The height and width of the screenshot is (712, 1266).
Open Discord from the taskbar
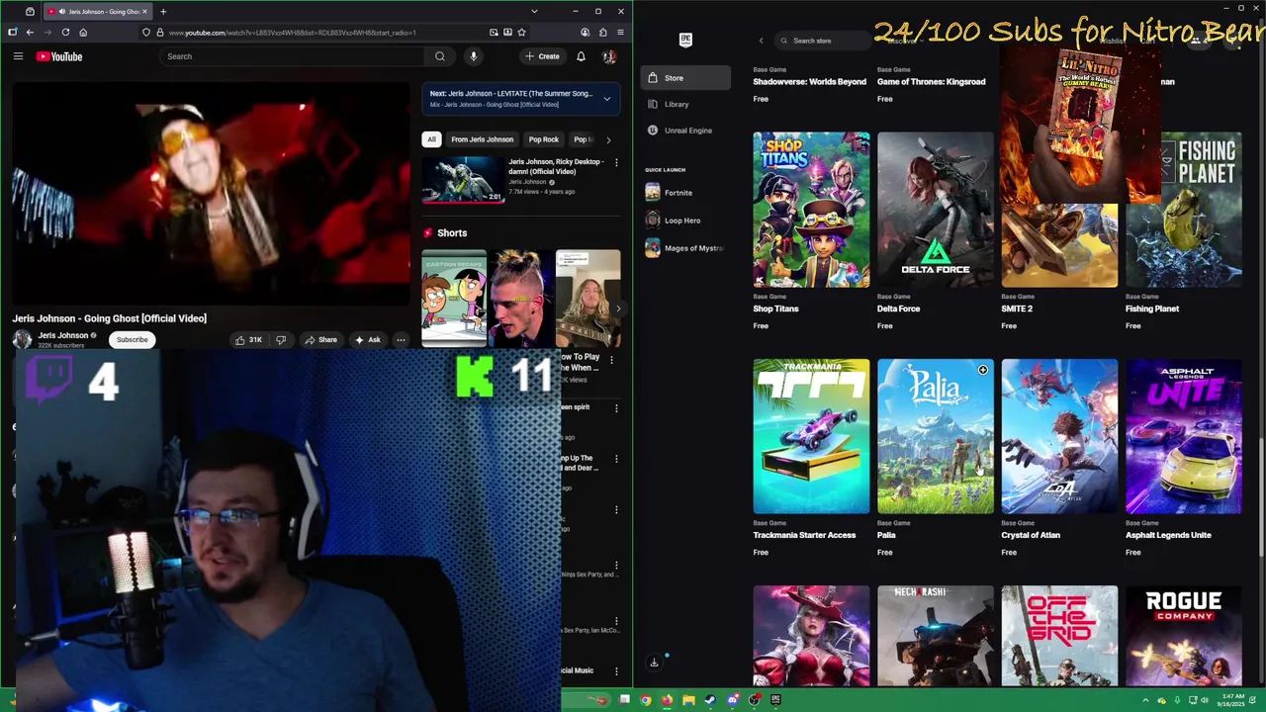coord(732,700)
